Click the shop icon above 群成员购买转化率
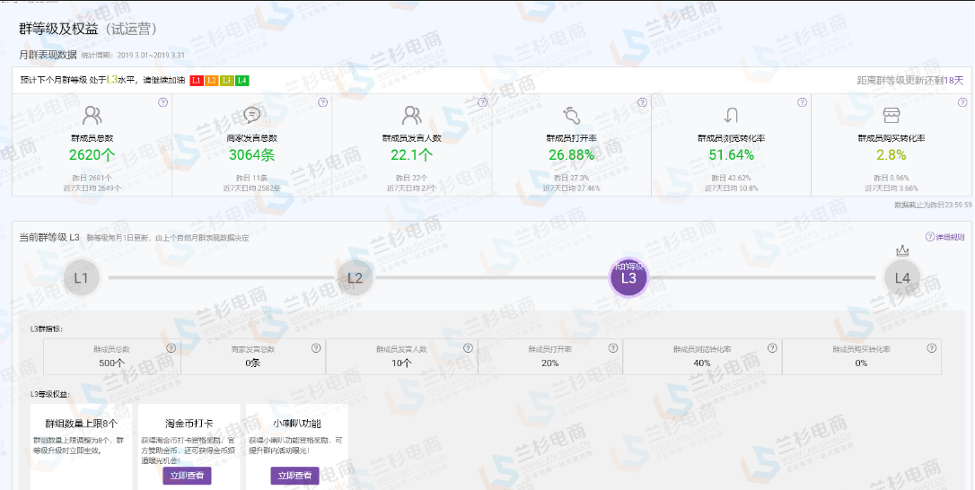975x490 pixels. [x=891, y=115]
